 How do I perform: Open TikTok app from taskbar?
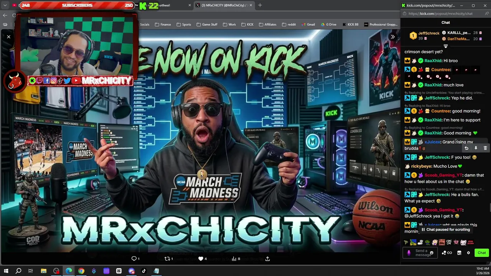pyautogui.click(x=144, y=271)
